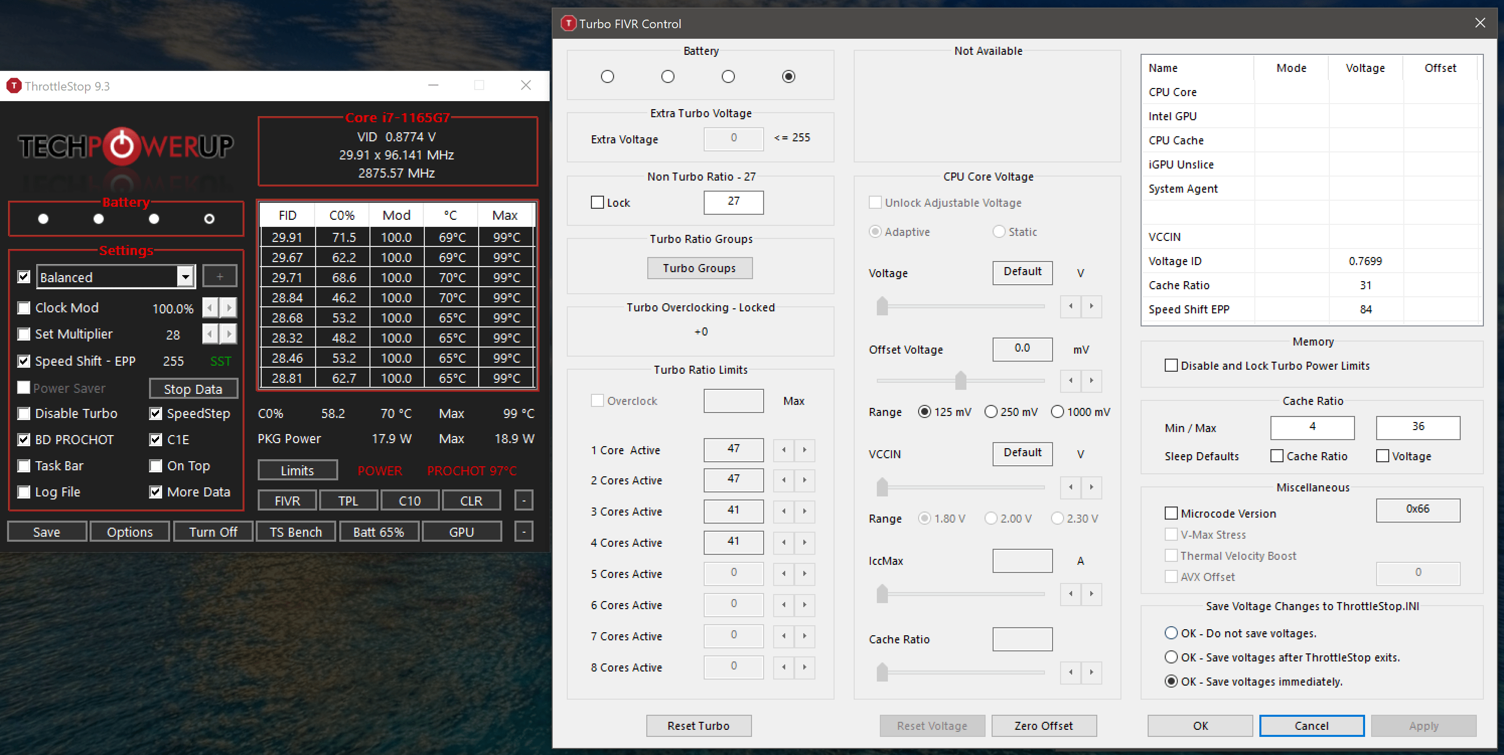Viewport: 1504px width, 755px height.
Task: Select the Static voltage radio button
Action: pyautogui.click(x=998, y=232)
